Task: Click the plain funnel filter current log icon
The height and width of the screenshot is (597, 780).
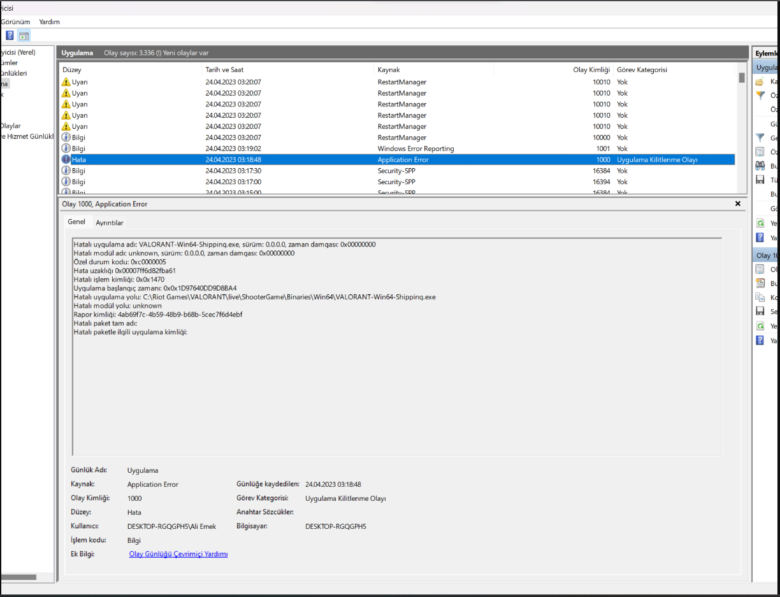Action: pos(760,138)
